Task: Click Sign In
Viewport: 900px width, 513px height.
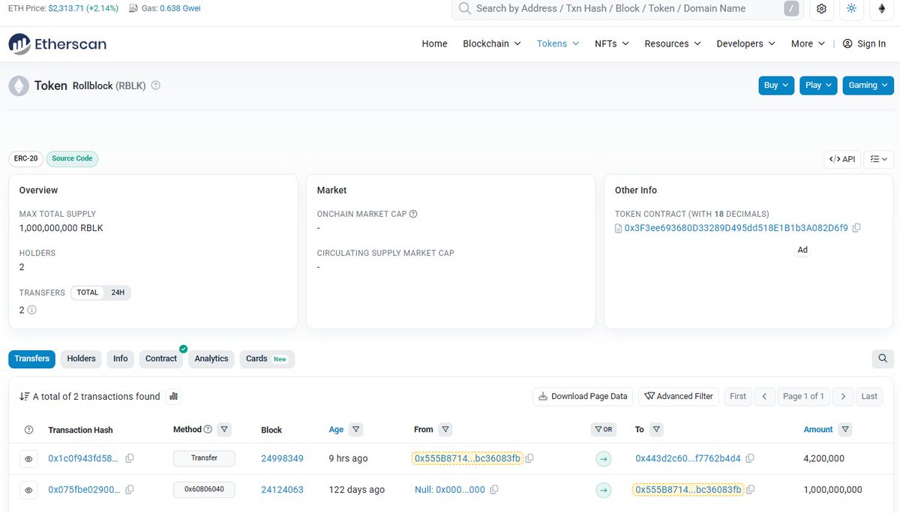Action: pyautogui.click(x=864, y=43)
